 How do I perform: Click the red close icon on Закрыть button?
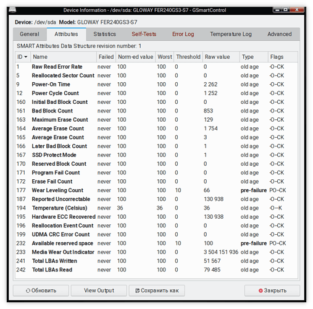(x=261, y=290)
